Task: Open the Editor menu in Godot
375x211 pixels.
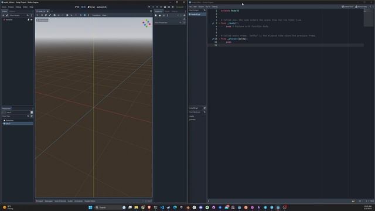Action: click(25, 7)
